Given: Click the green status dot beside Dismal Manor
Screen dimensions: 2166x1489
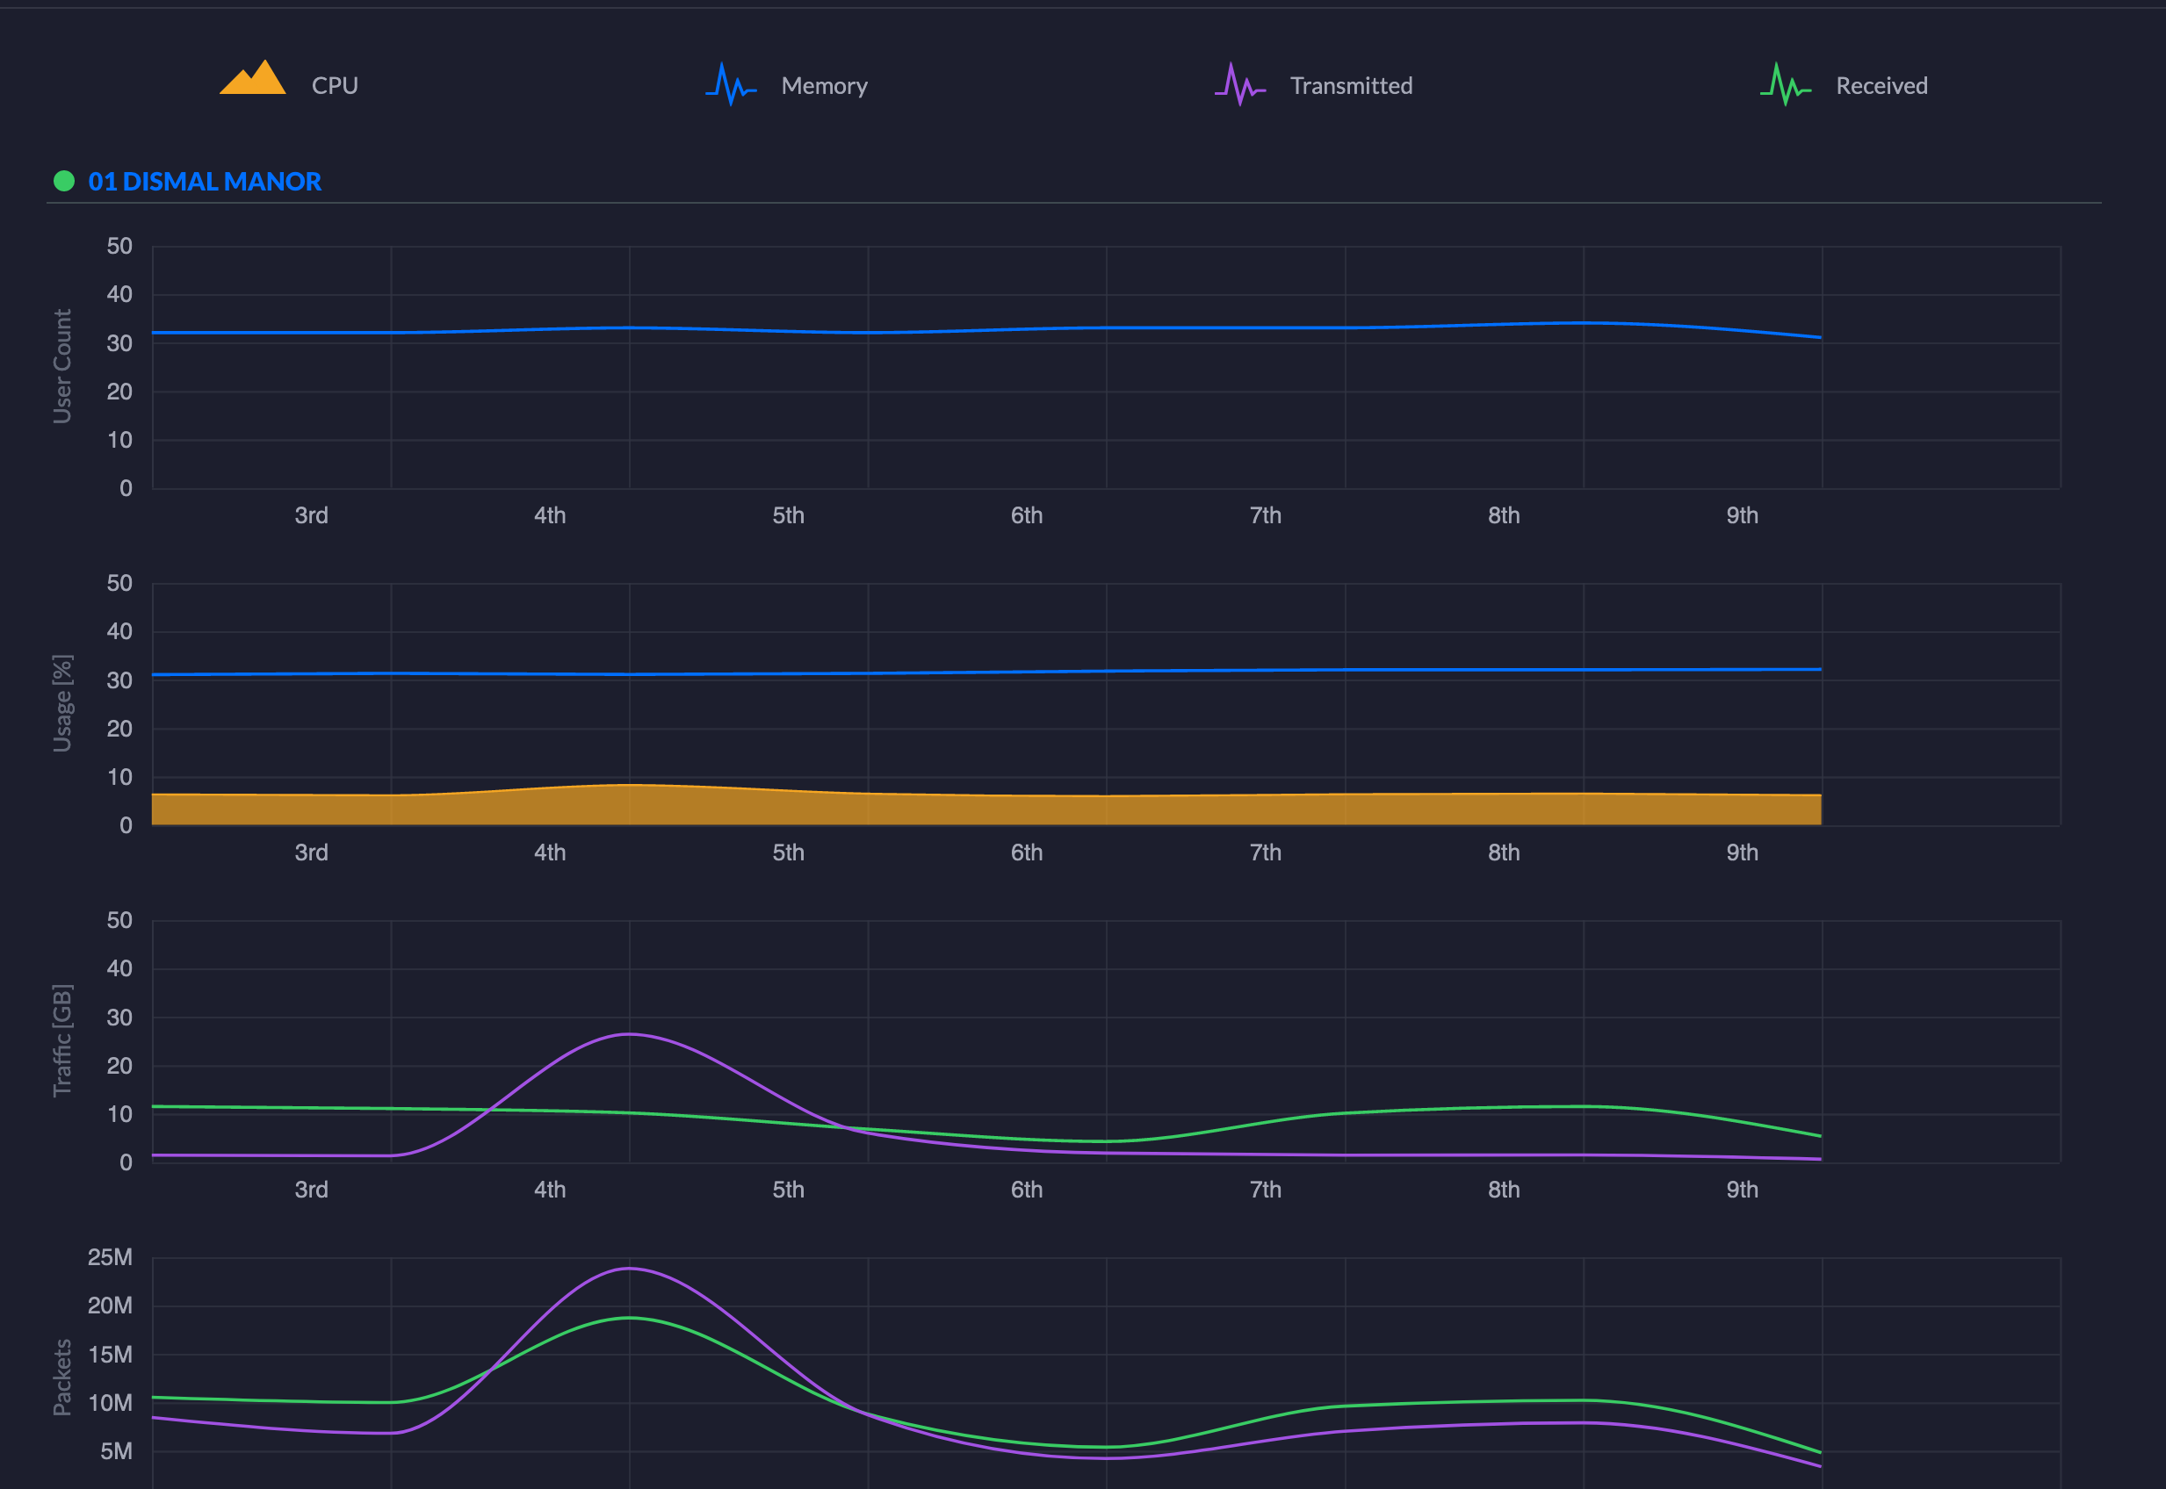Looking at the screenshot, I should point(63,181).
